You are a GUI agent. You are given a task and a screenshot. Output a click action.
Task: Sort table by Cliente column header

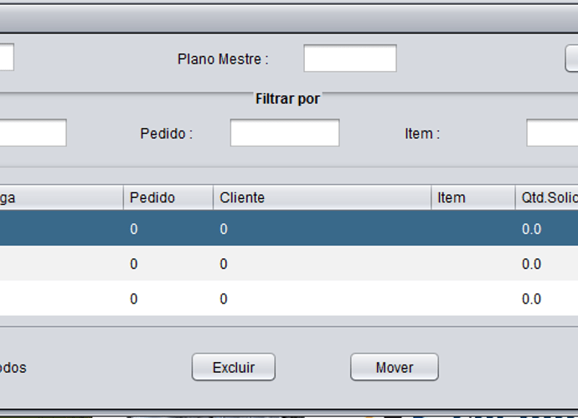(x=323, y=197)
